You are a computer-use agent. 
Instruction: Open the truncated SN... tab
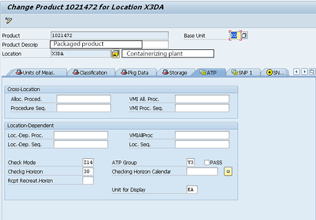tap(275, 72)
